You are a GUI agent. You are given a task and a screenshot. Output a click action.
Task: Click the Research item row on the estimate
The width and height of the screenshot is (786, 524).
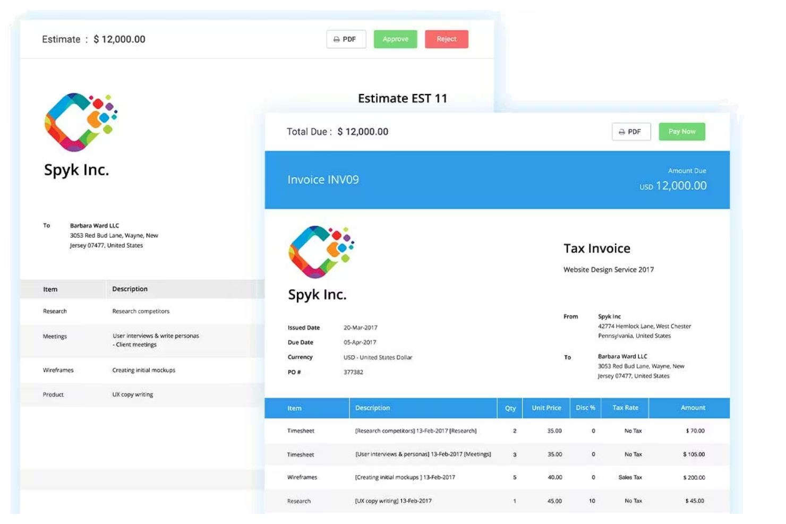[55, 311]
